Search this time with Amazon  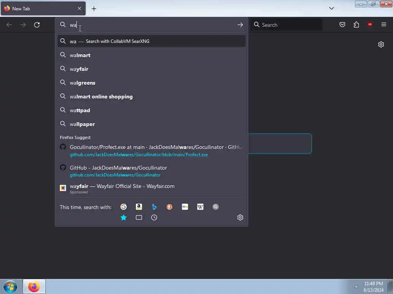[139, 207]
